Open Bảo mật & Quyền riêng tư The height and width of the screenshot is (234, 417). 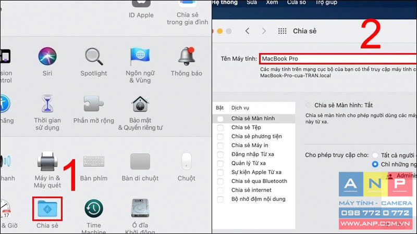pyautogui.click(x=140, y=103)
